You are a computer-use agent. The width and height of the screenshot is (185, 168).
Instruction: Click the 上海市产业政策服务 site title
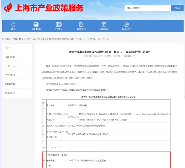[49, 8]
